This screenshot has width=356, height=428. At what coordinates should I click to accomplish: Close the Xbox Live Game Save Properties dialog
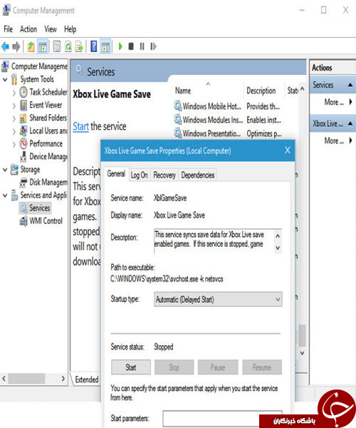288,150
